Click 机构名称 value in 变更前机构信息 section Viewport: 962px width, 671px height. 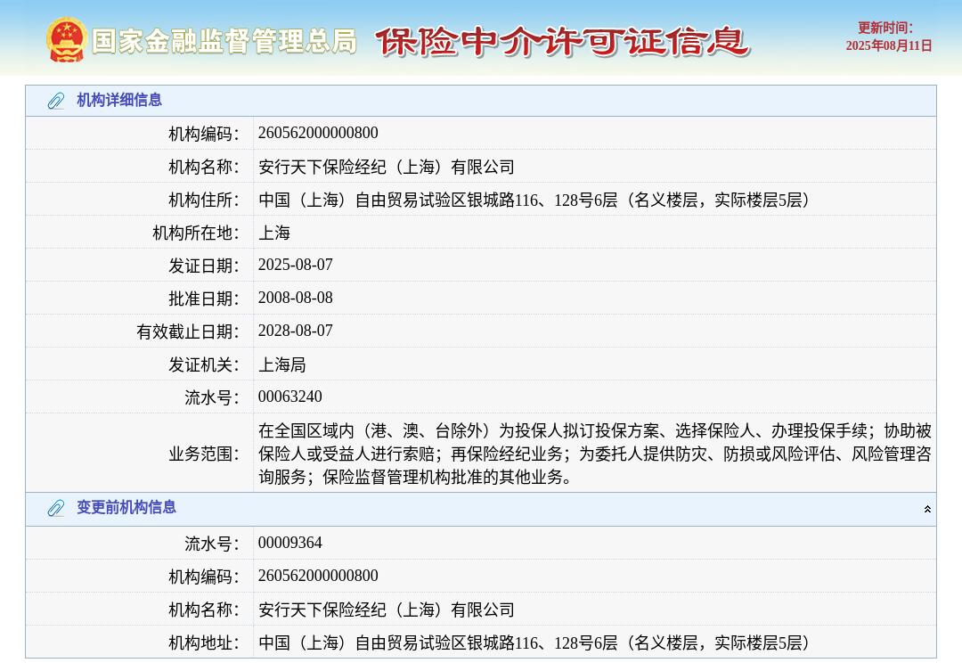click(x=387, y=610)
